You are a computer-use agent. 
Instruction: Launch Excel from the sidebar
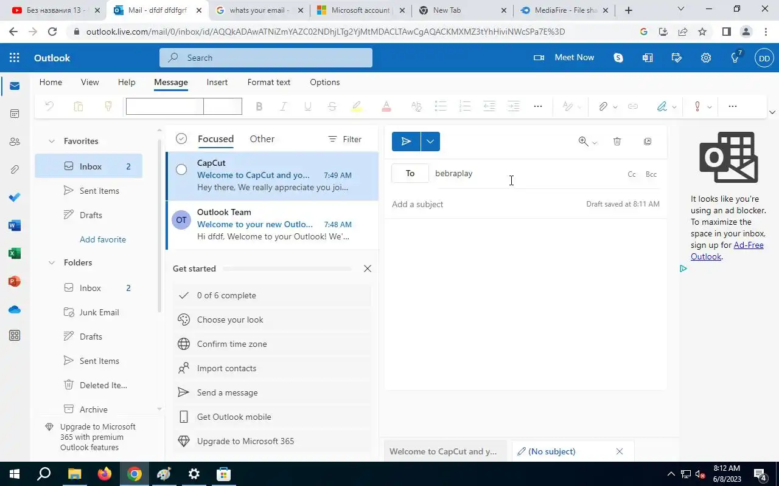[x=15, y=253]
